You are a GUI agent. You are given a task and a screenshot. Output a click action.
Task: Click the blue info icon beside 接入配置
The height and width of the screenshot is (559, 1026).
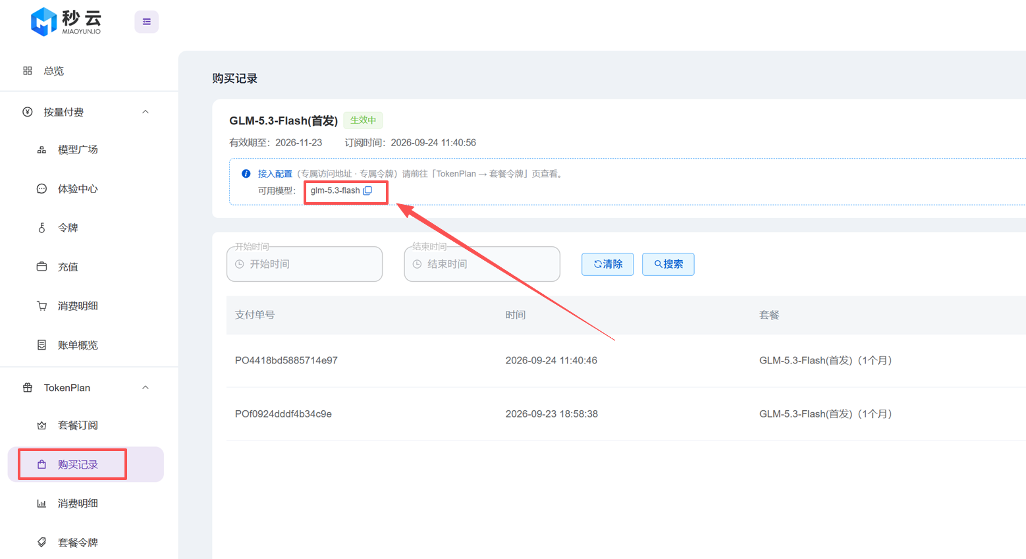[246, 174]
